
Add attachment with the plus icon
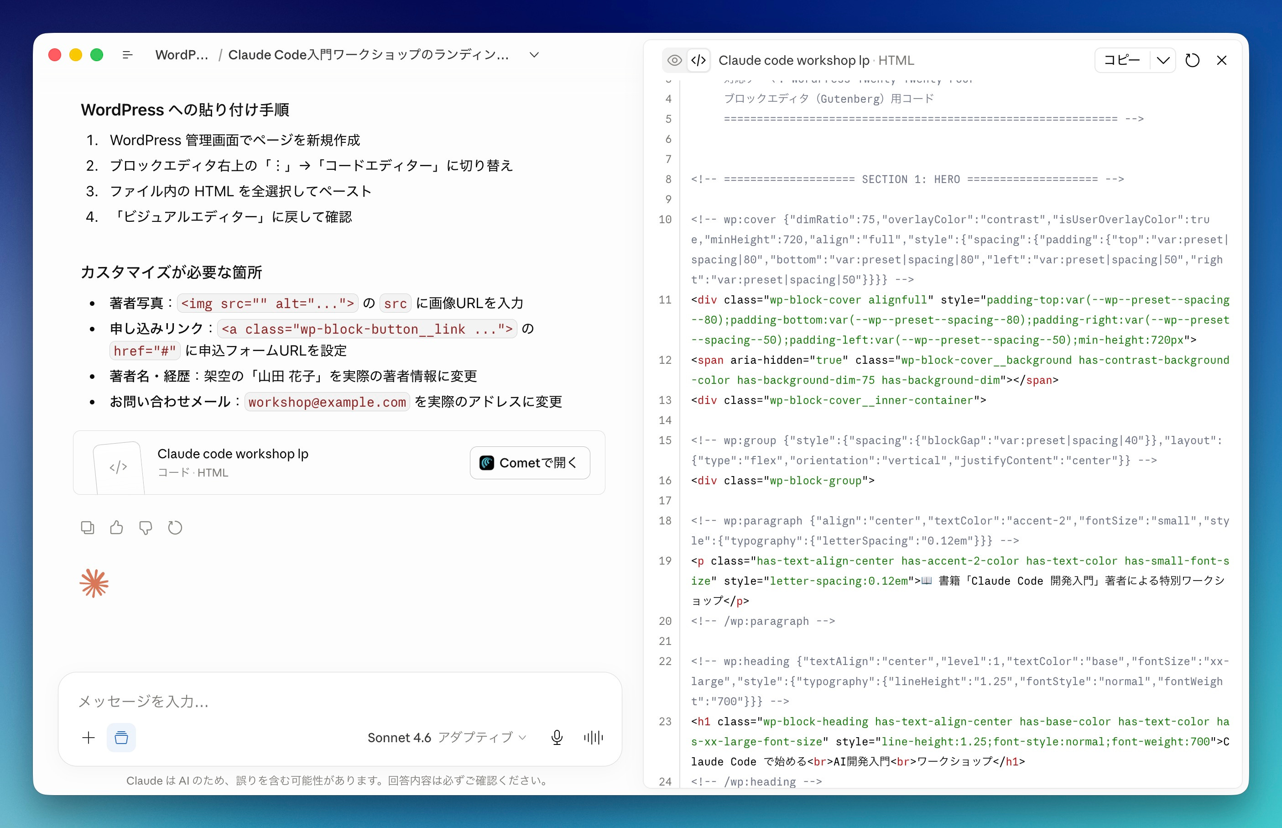[89, 738]
